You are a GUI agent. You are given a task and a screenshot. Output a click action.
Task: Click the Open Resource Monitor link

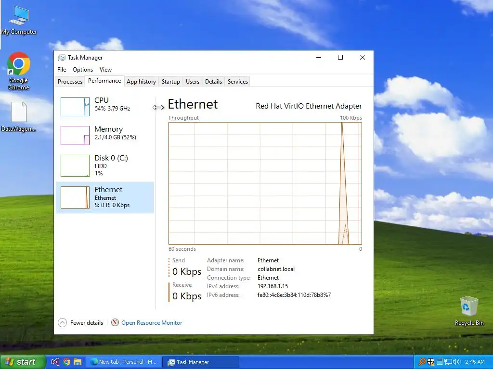152,323
